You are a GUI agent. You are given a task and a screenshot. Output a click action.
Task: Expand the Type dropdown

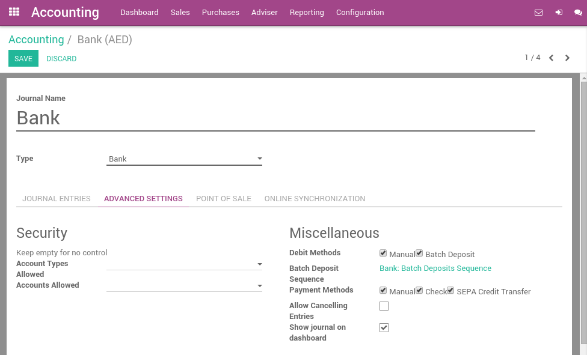pyautogui.click(x=184, y=159)
